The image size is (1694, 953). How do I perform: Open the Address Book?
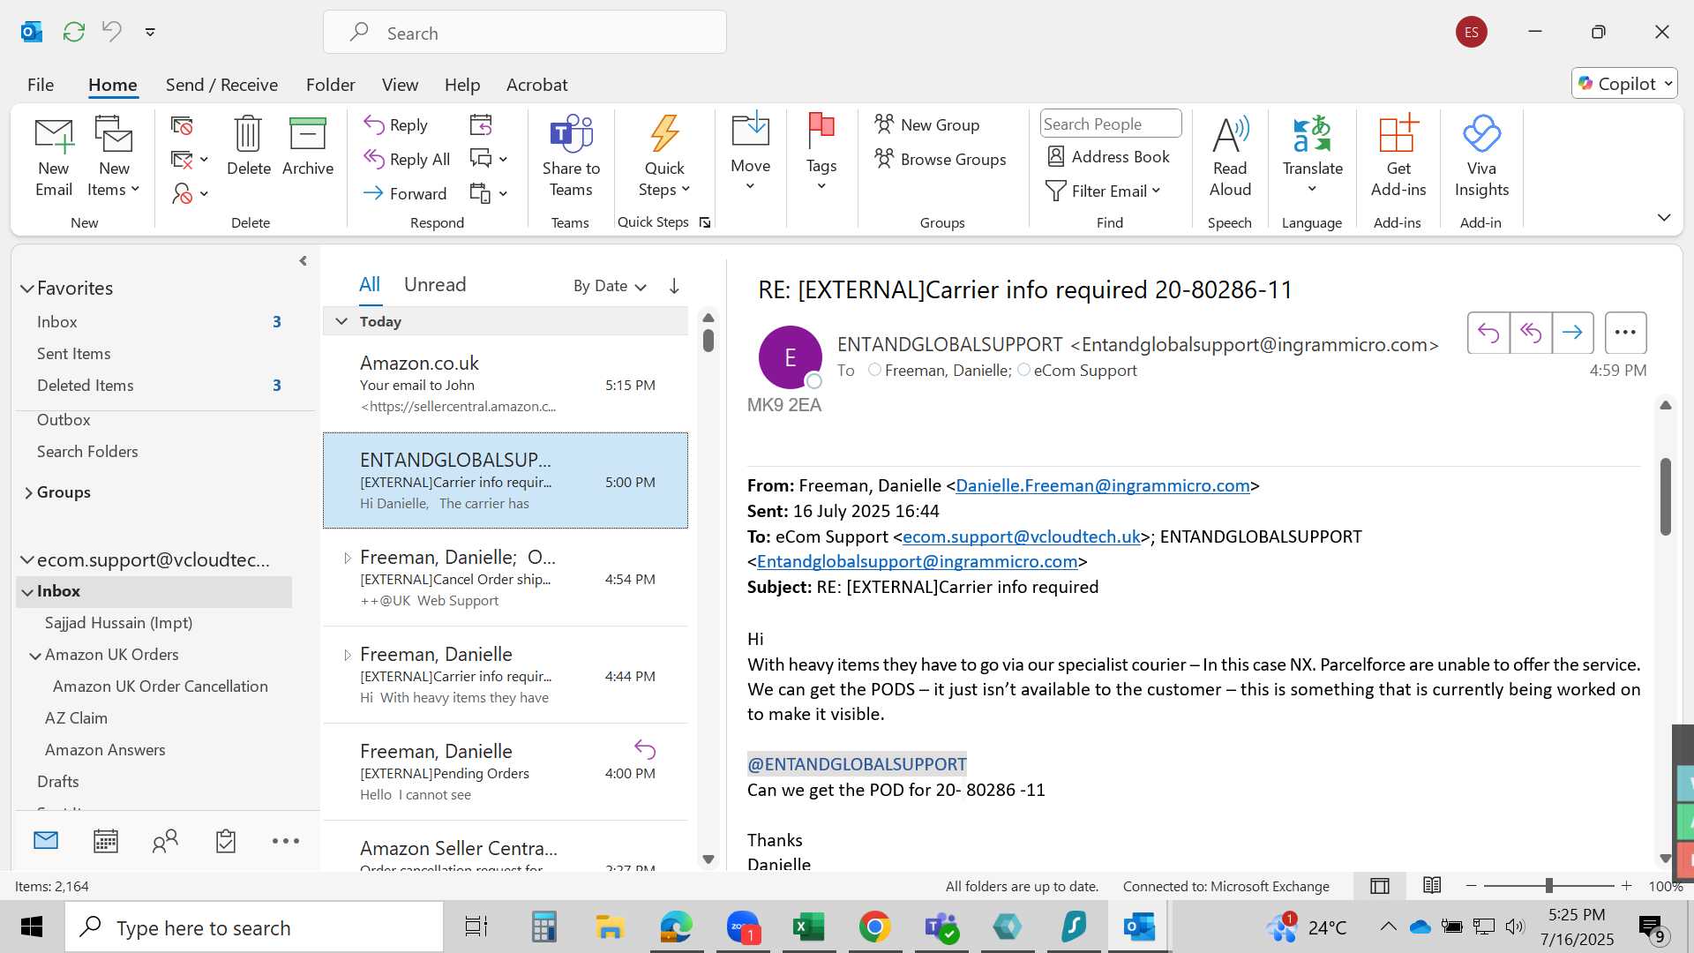1108,157
